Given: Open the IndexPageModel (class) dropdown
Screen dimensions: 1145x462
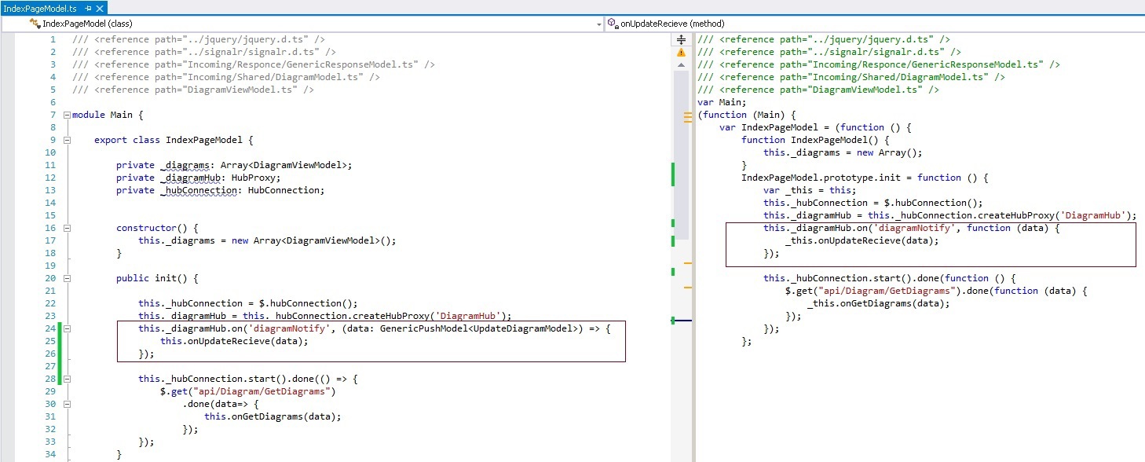Looking at the screenshot, I should coord(599,24).
